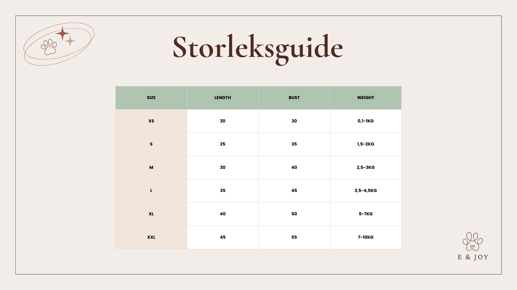This screenshot has width=517, height=290.
Task: Click the XL size row label
Action: click(151, 214)
